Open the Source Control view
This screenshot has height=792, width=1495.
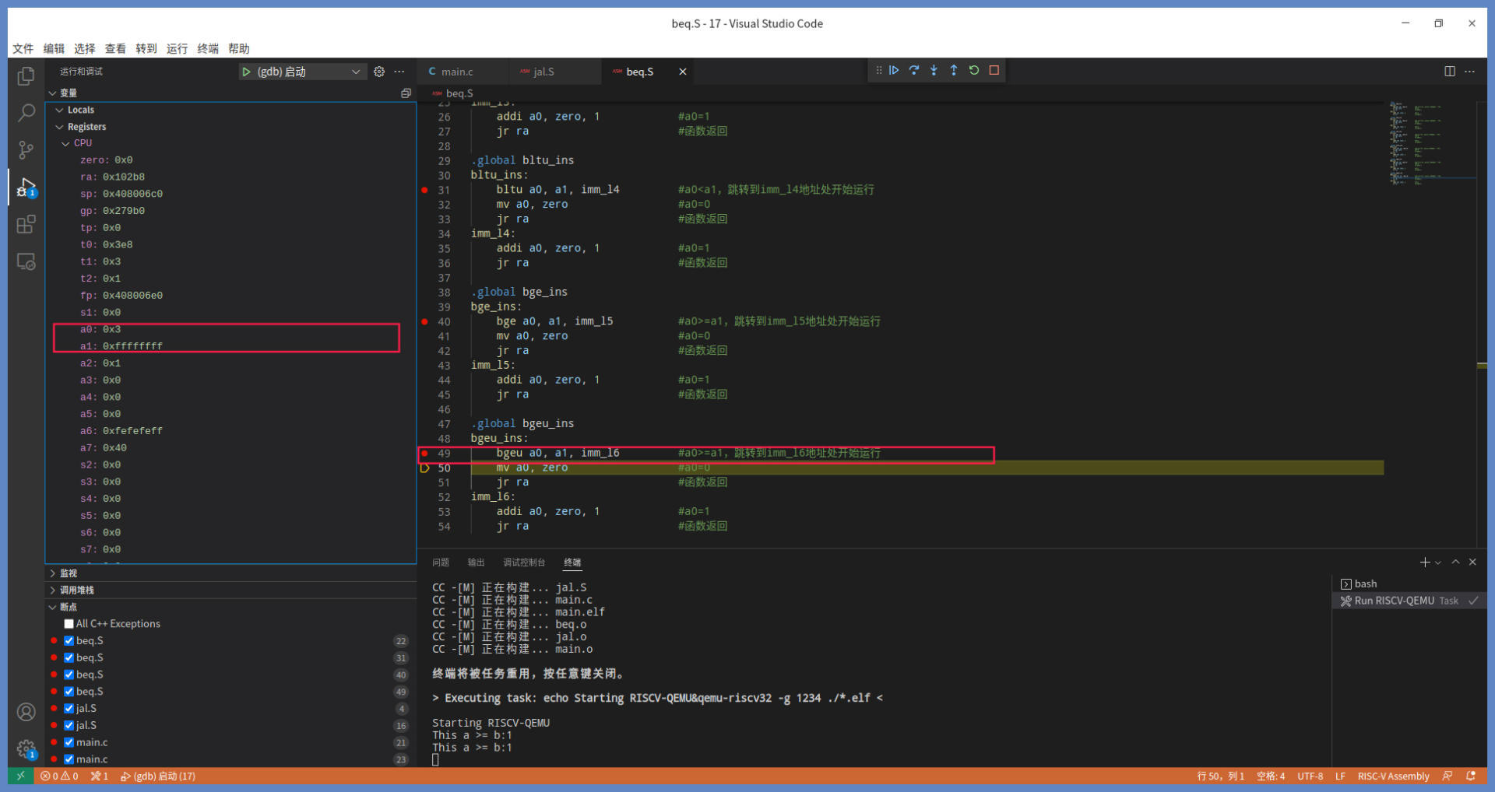pyautogui.click(x=26, y=149)
